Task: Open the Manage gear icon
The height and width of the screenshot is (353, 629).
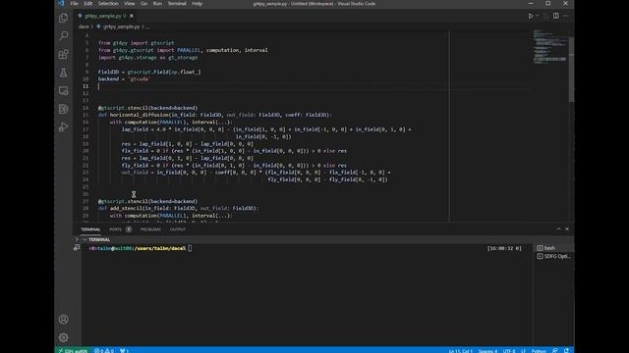Action: point(63,337)
